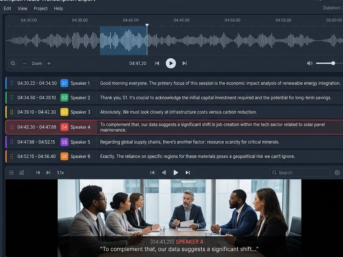Image resolution: width=343 pixels, height=257 pixels.
Task: Change the 1.1x playback speed
Action: (60, 173)
